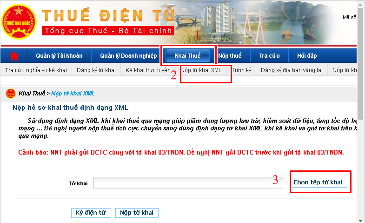Viewport: 365px width, 223px height.
Task: Click the small emblem icon beside breadcrumb
Action: coord(11,94)
